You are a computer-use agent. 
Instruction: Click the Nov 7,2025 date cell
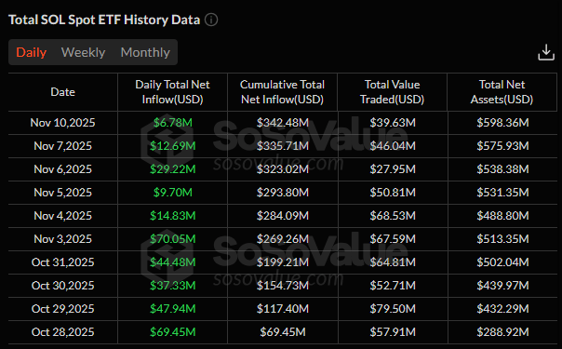tap(62, 146)
